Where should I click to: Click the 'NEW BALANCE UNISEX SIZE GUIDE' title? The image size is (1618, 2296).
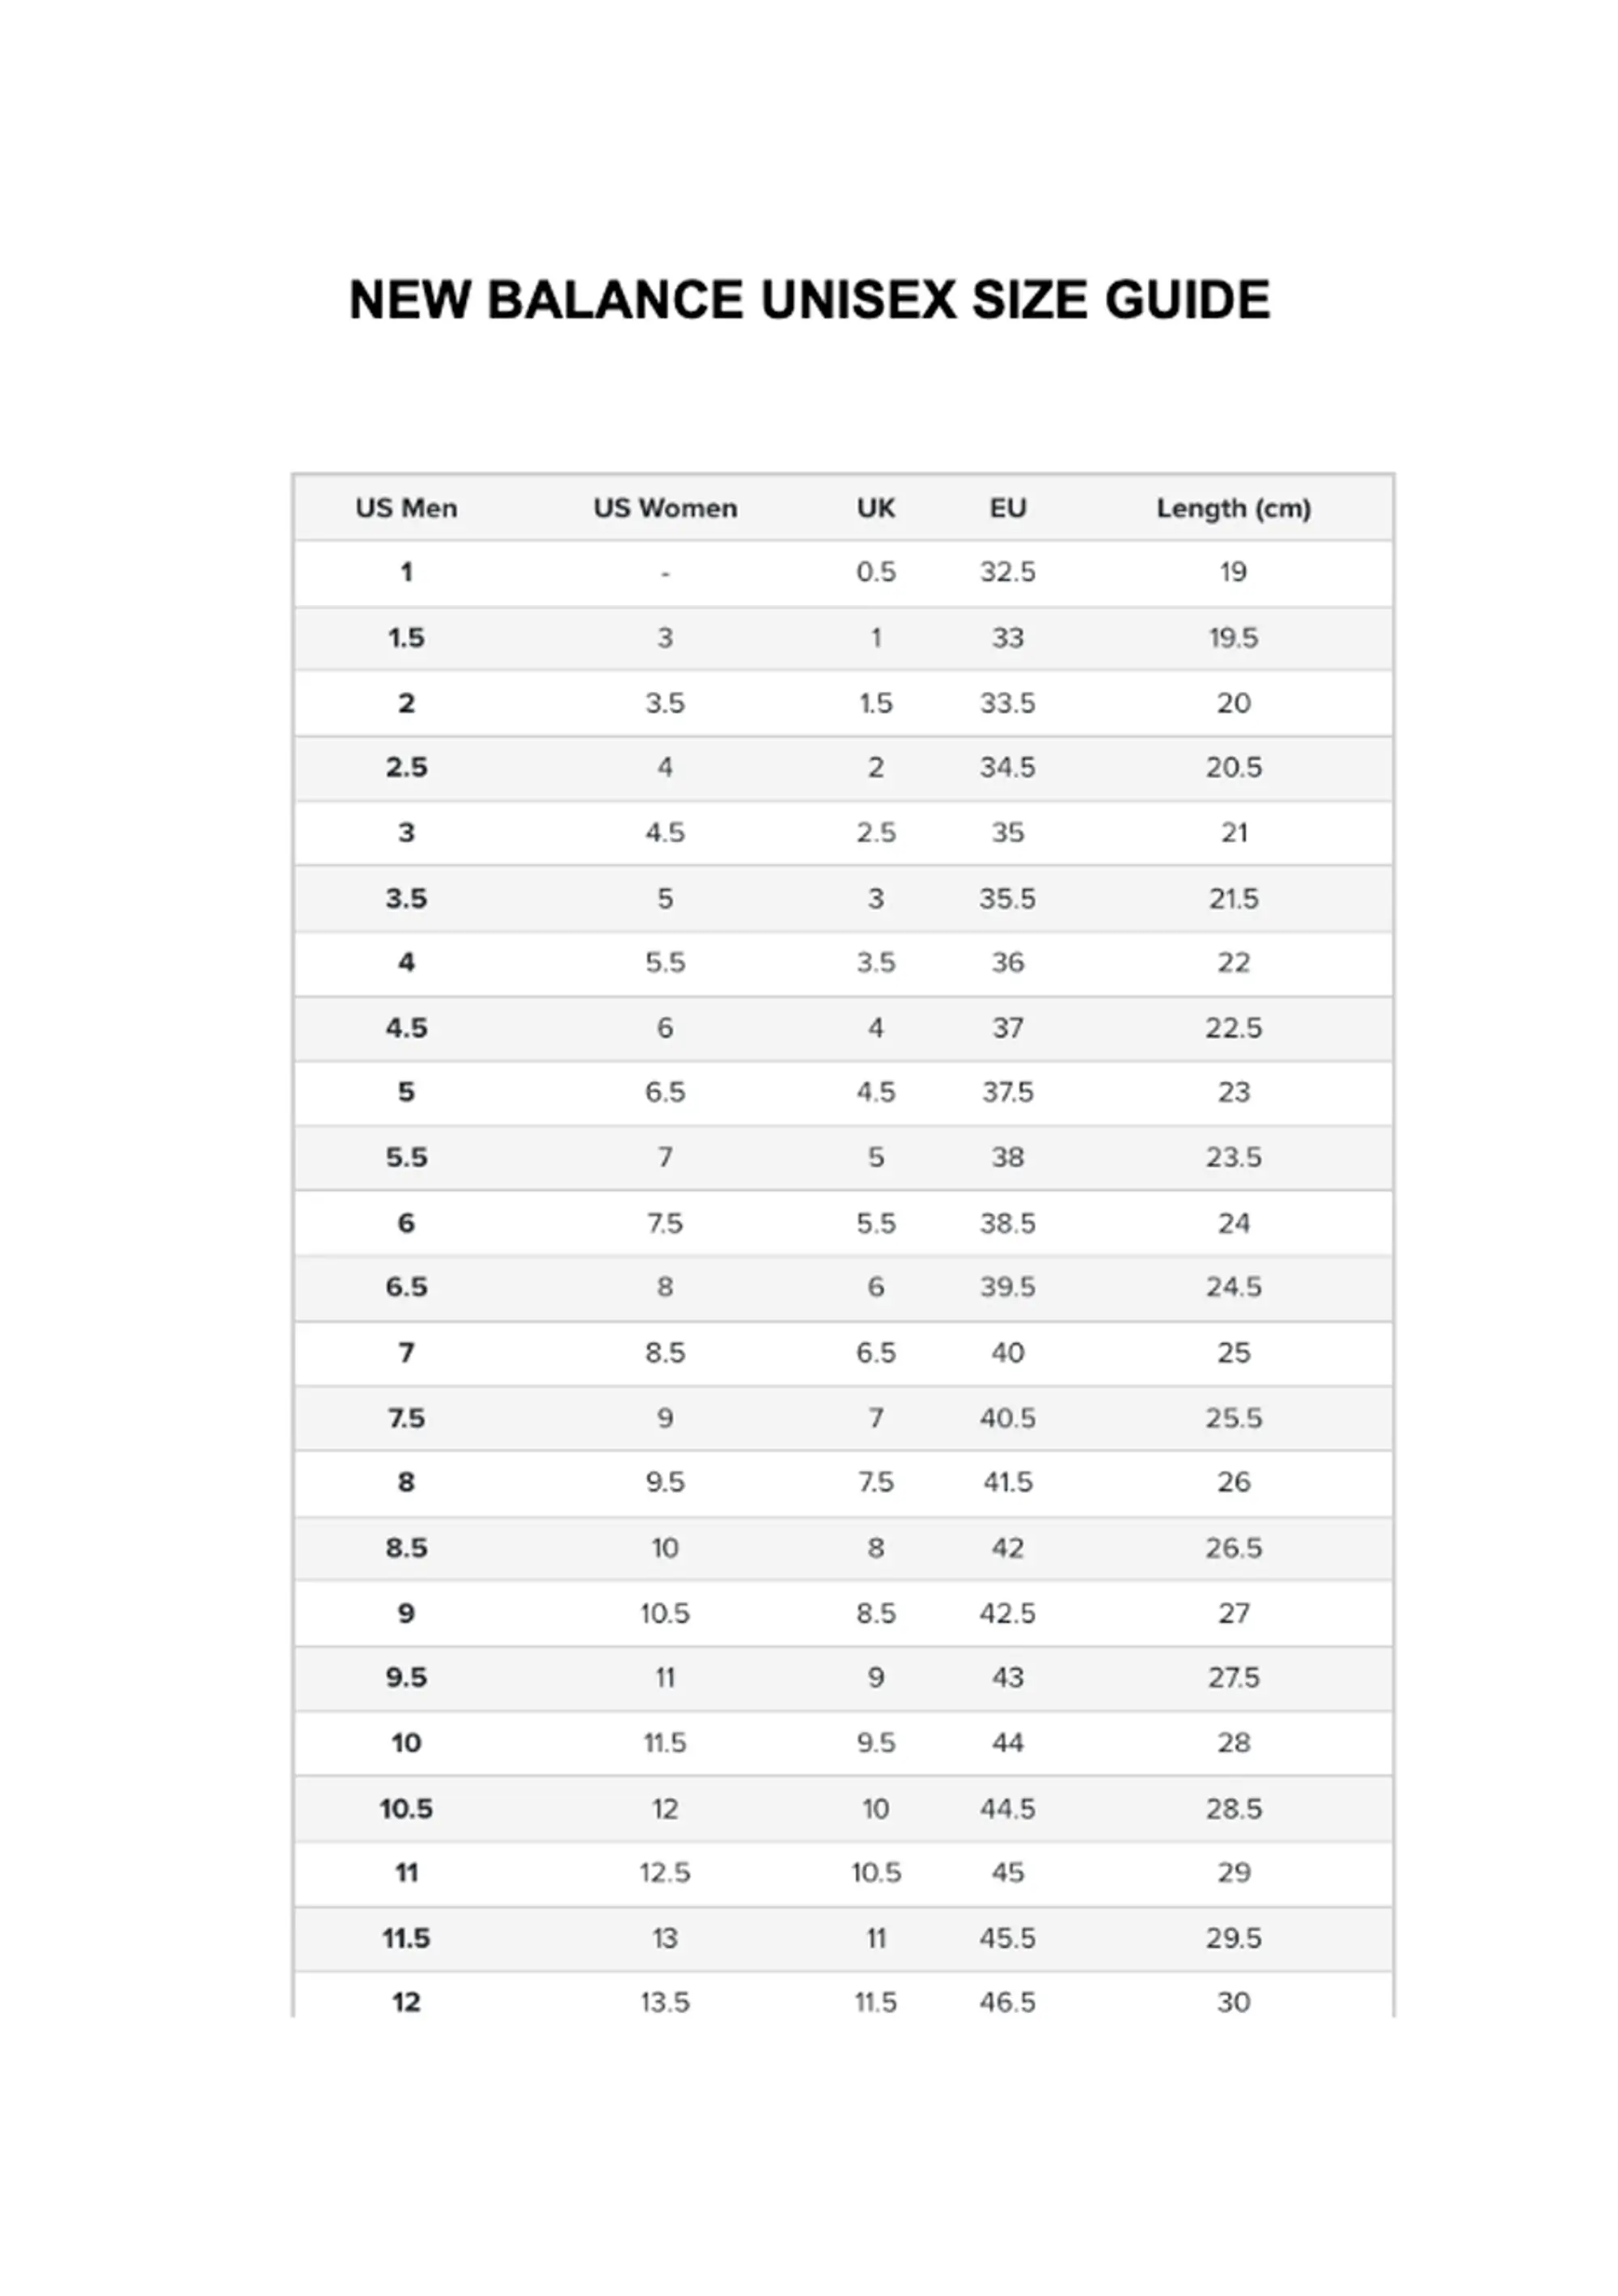point(809,300)
